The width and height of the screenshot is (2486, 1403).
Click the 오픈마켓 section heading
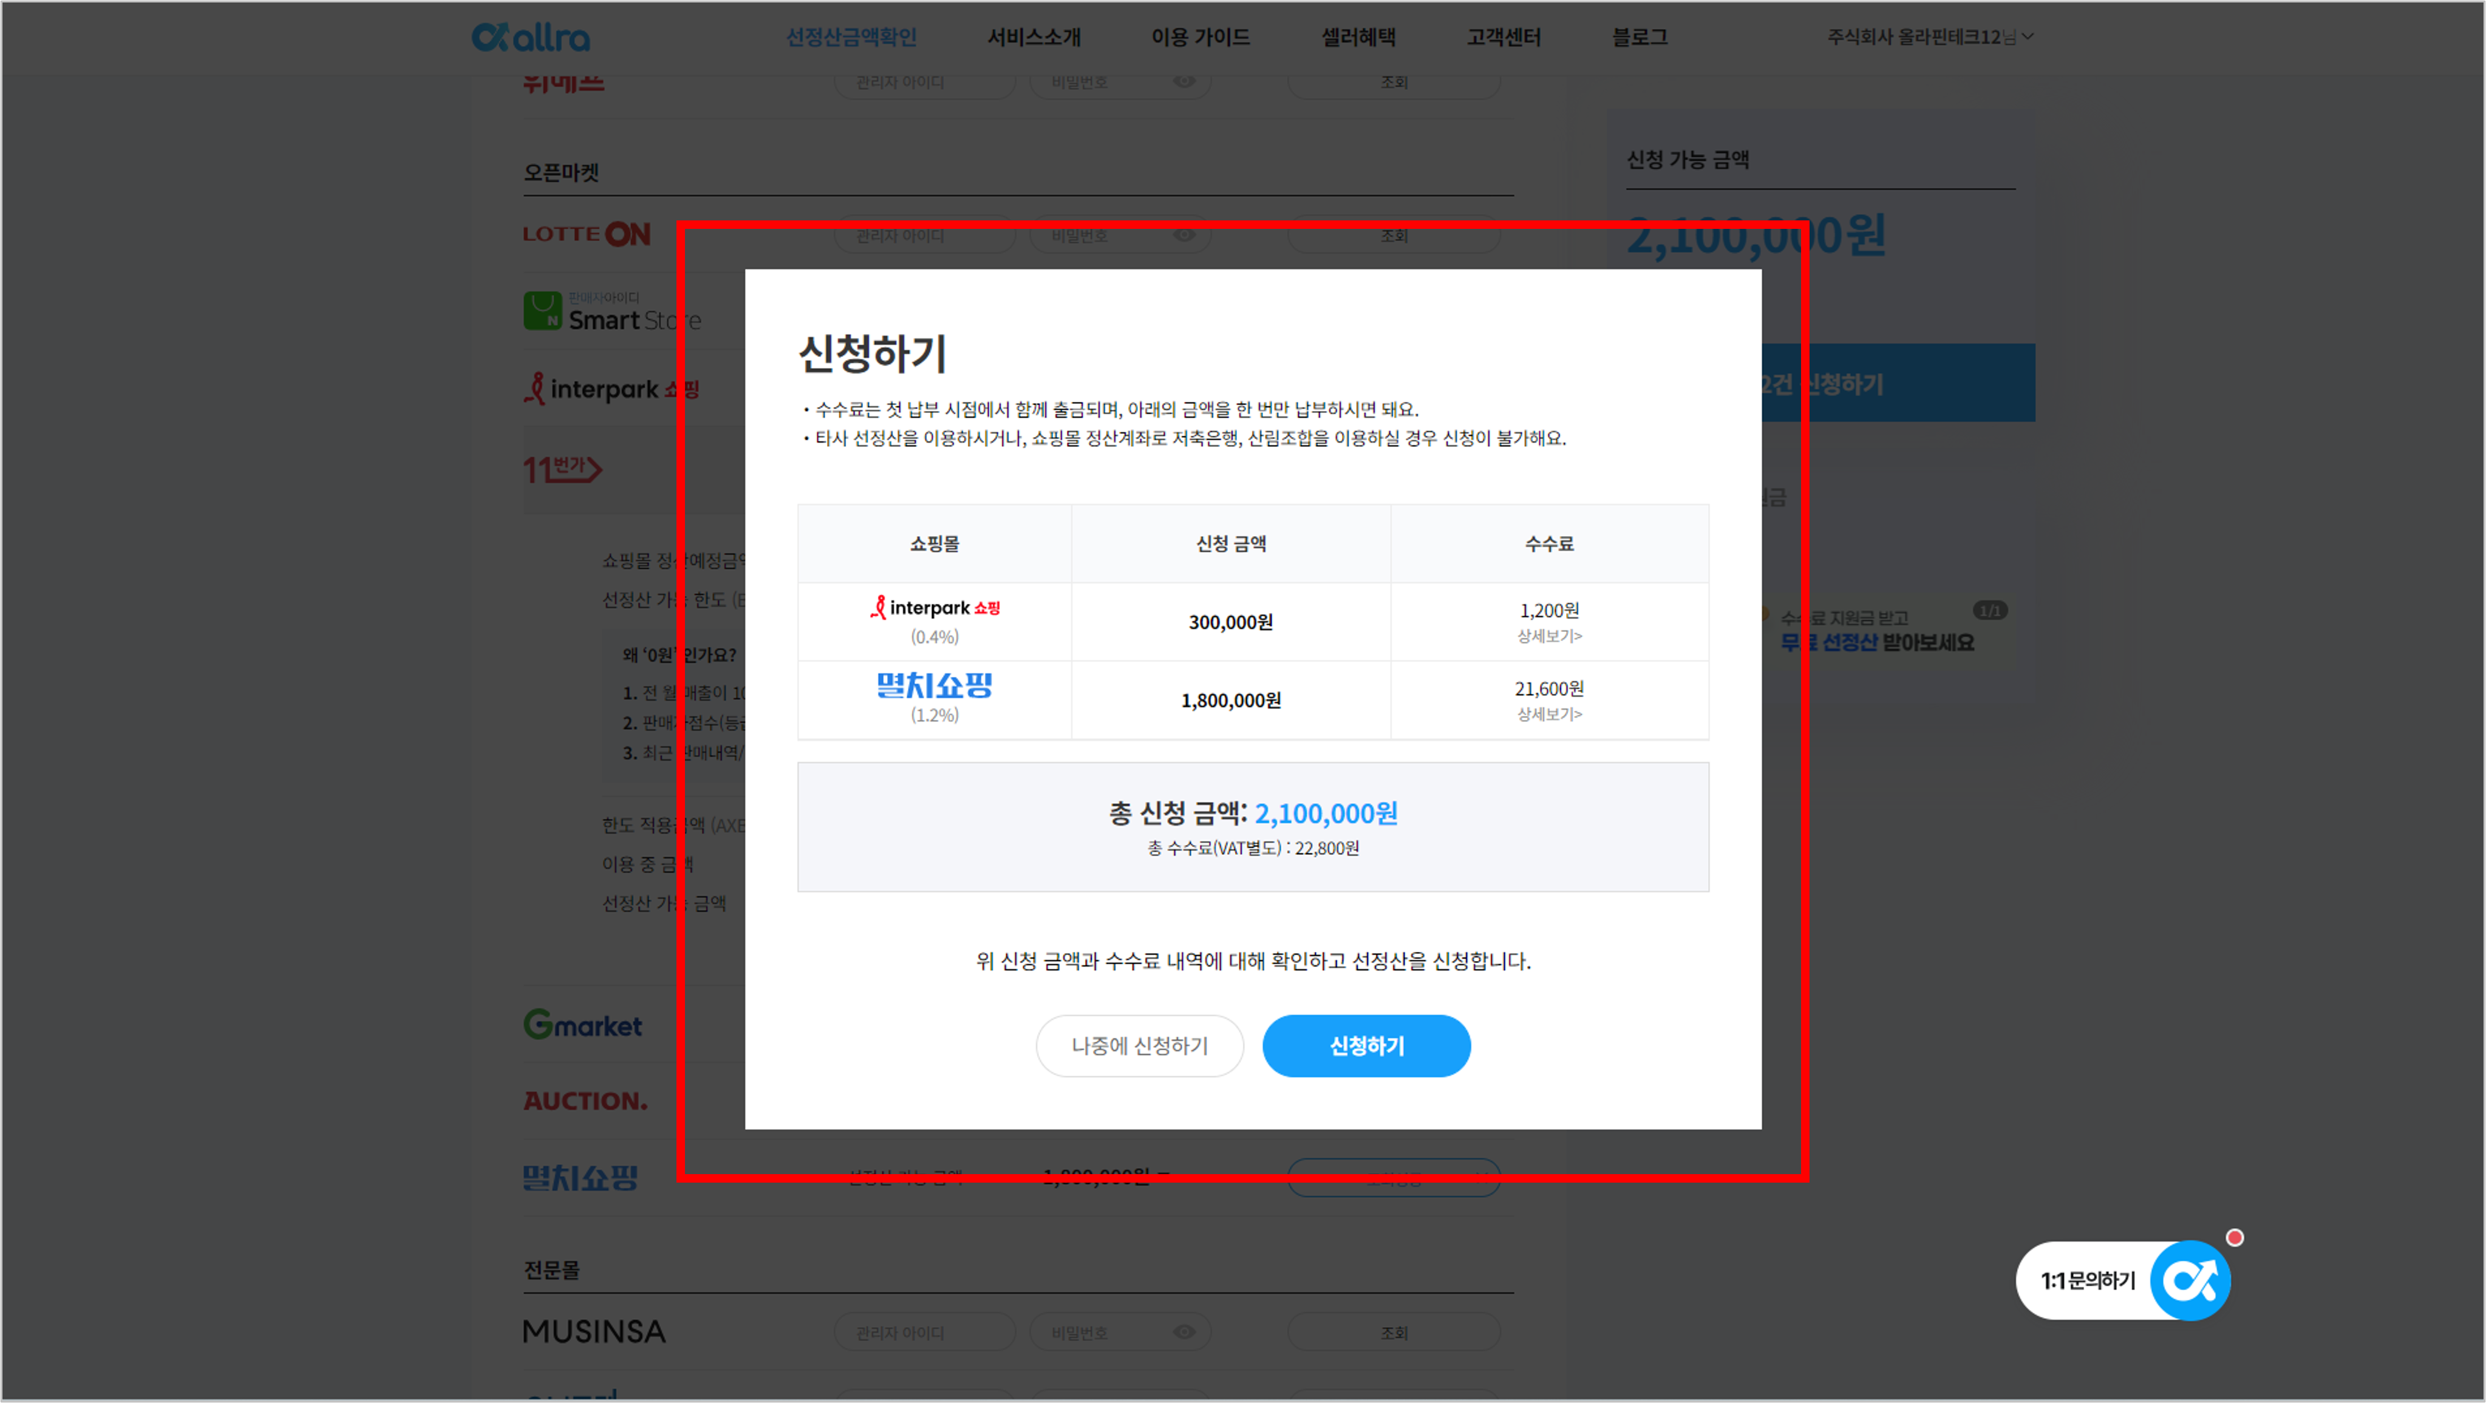[x=560, y=173]
